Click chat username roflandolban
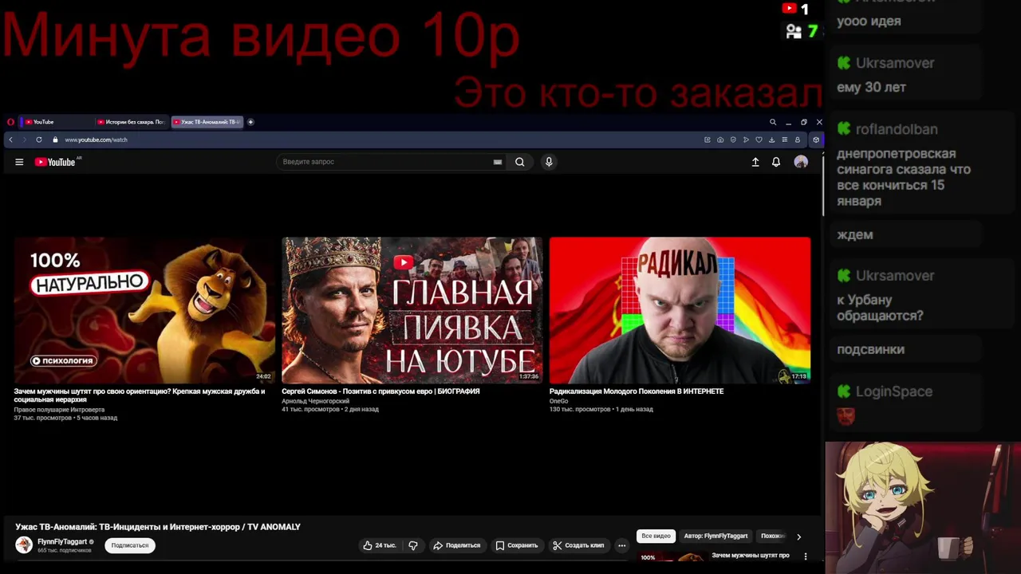 tap(897, 129)
